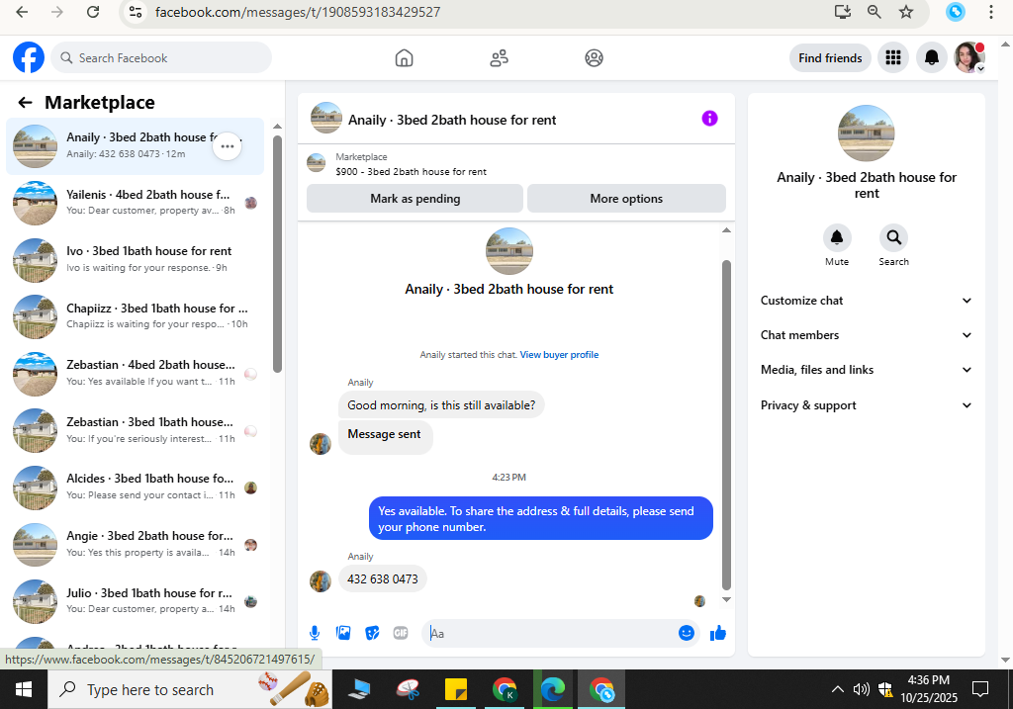The width and height of the screenshot is (1013, 709).
Task: Reload the page in browser toolbar
Action: 93,12
